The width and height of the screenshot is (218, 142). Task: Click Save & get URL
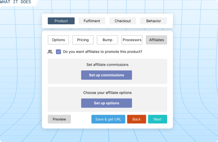[x=108, y=119]
